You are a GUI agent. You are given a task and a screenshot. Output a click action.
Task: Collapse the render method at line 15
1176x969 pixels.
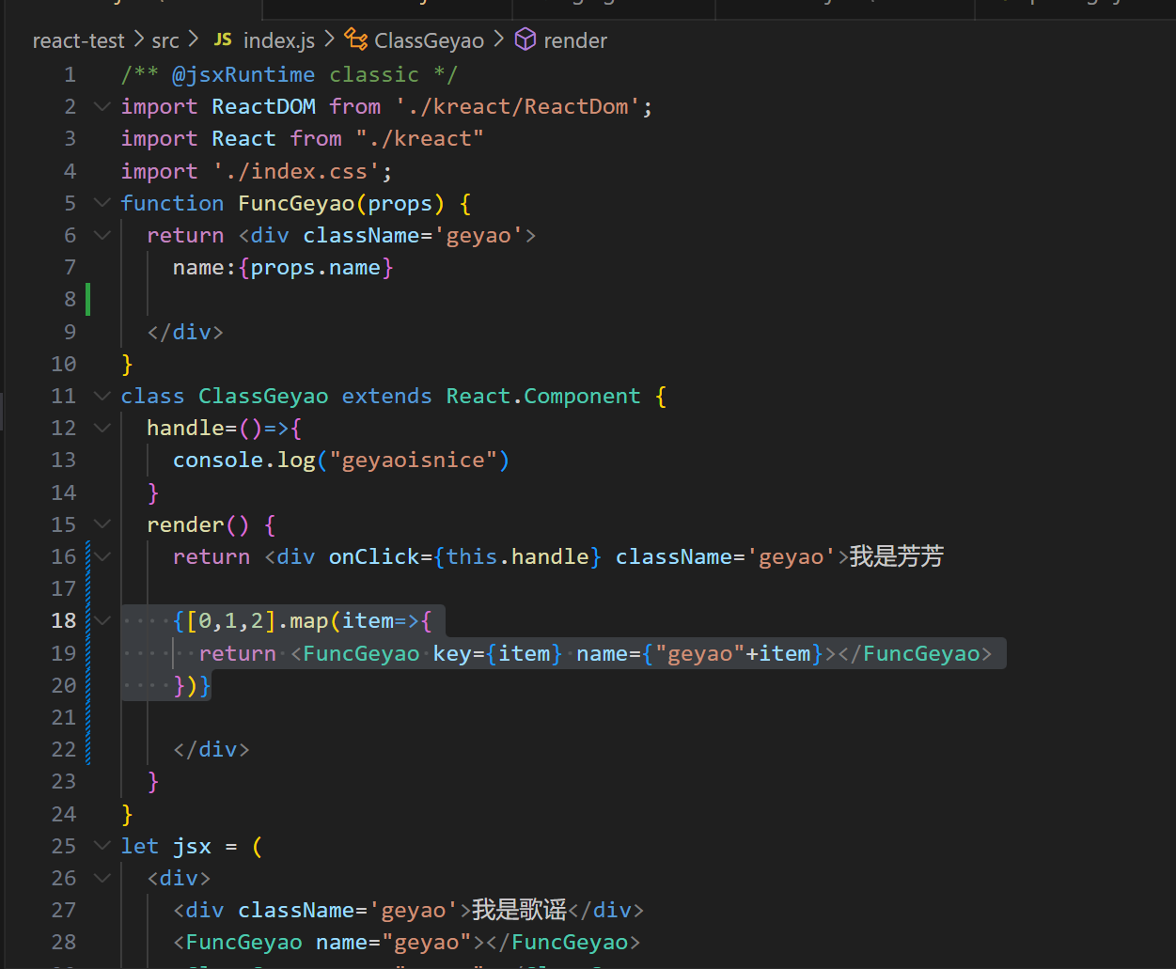click(x=102, y=524)
